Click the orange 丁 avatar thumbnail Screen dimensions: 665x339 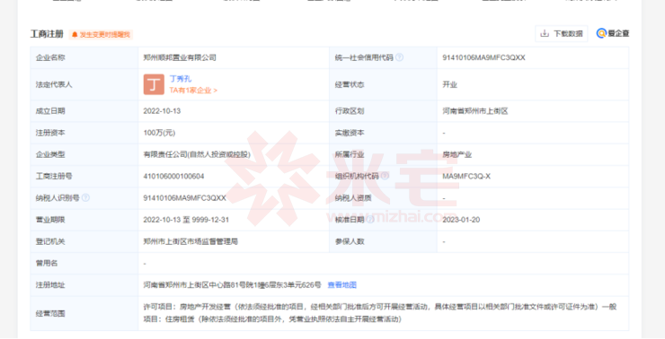[154, 84]
